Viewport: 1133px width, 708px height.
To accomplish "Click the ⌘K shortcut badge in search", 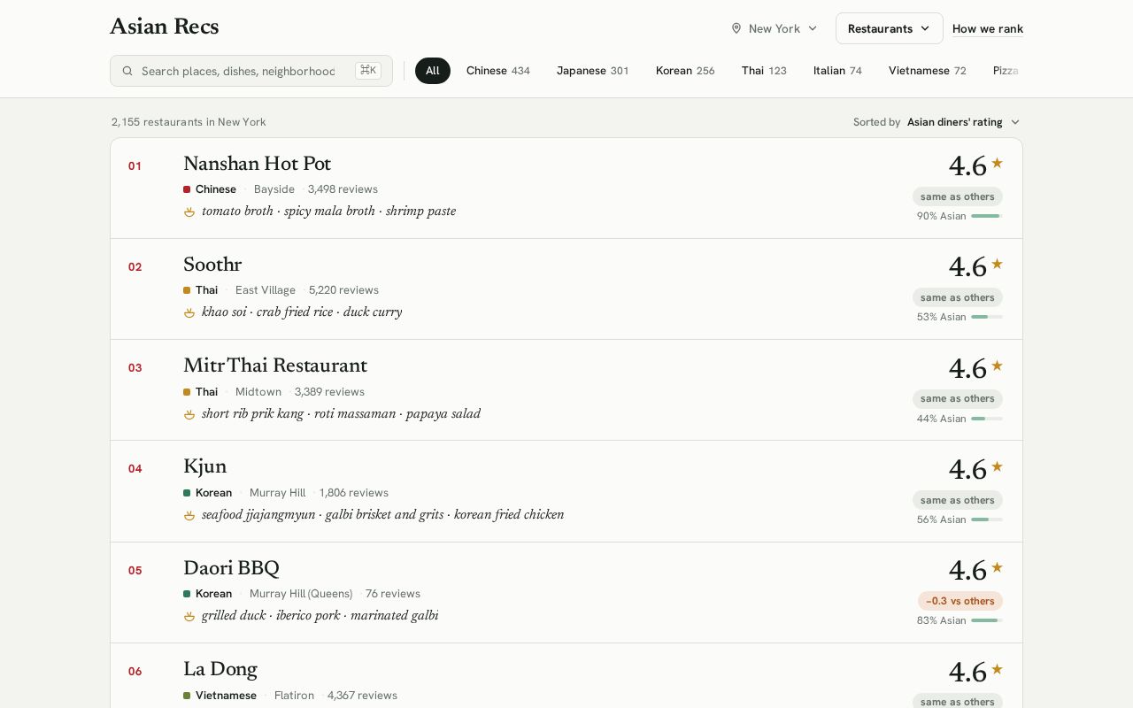I will click(368, 70).
